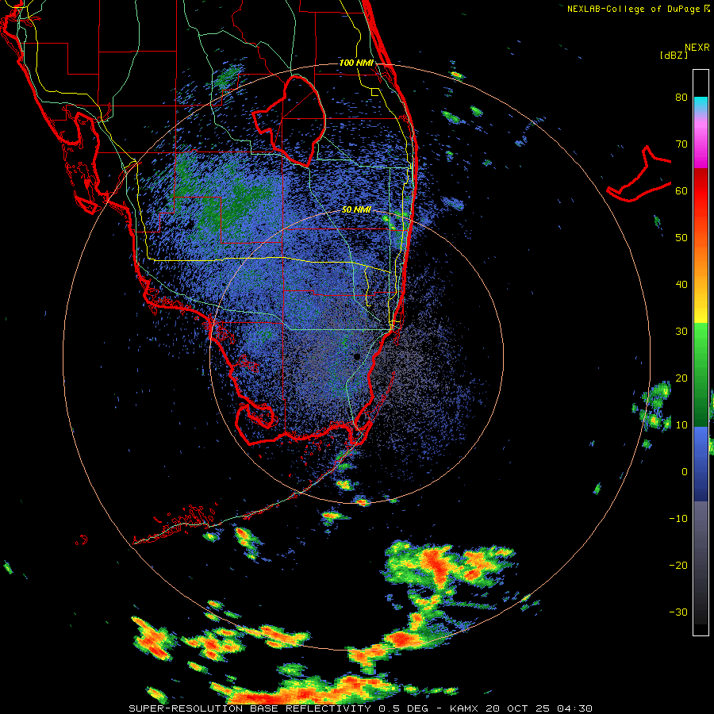
Task: Click the 100 NMI range ring label
Action: pyautogui.click(x=356, y=63)
